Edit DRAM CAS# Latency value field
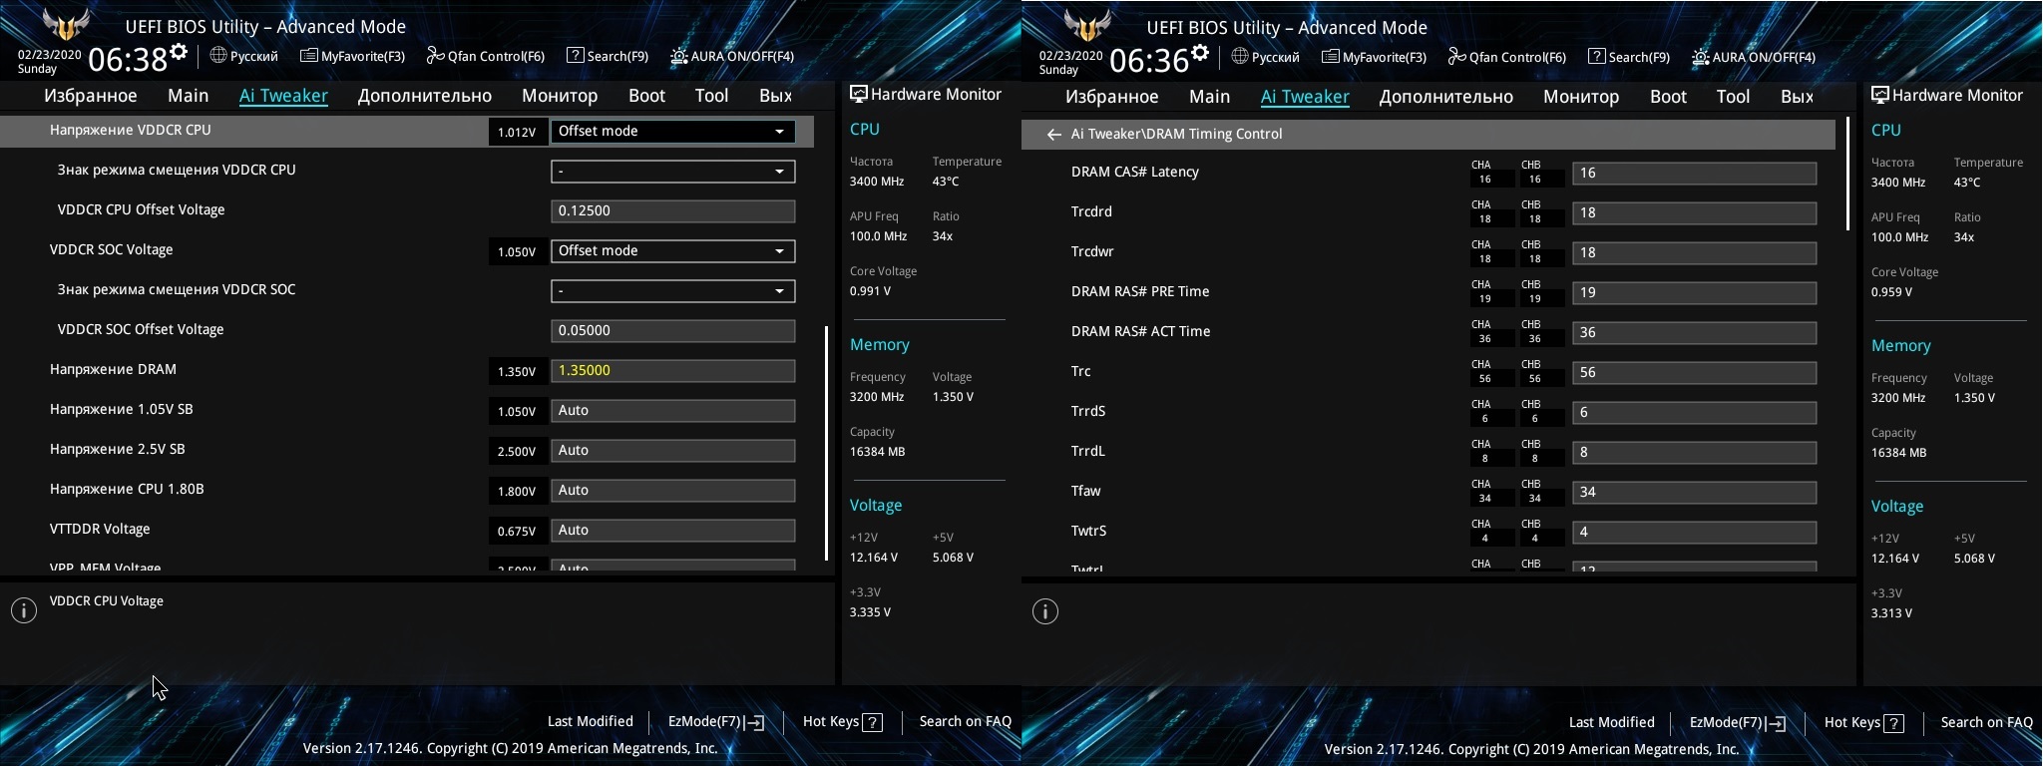This screenshot has height=766, width=2043. pyautogui.click(x=1694, y=173)
